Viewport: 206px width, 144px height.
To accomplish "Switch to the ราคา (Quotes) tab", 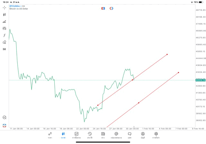I will [50, 135].
